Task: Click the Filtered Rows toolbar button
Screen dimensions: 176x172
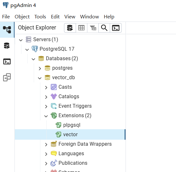Action: tap(93, 28)
